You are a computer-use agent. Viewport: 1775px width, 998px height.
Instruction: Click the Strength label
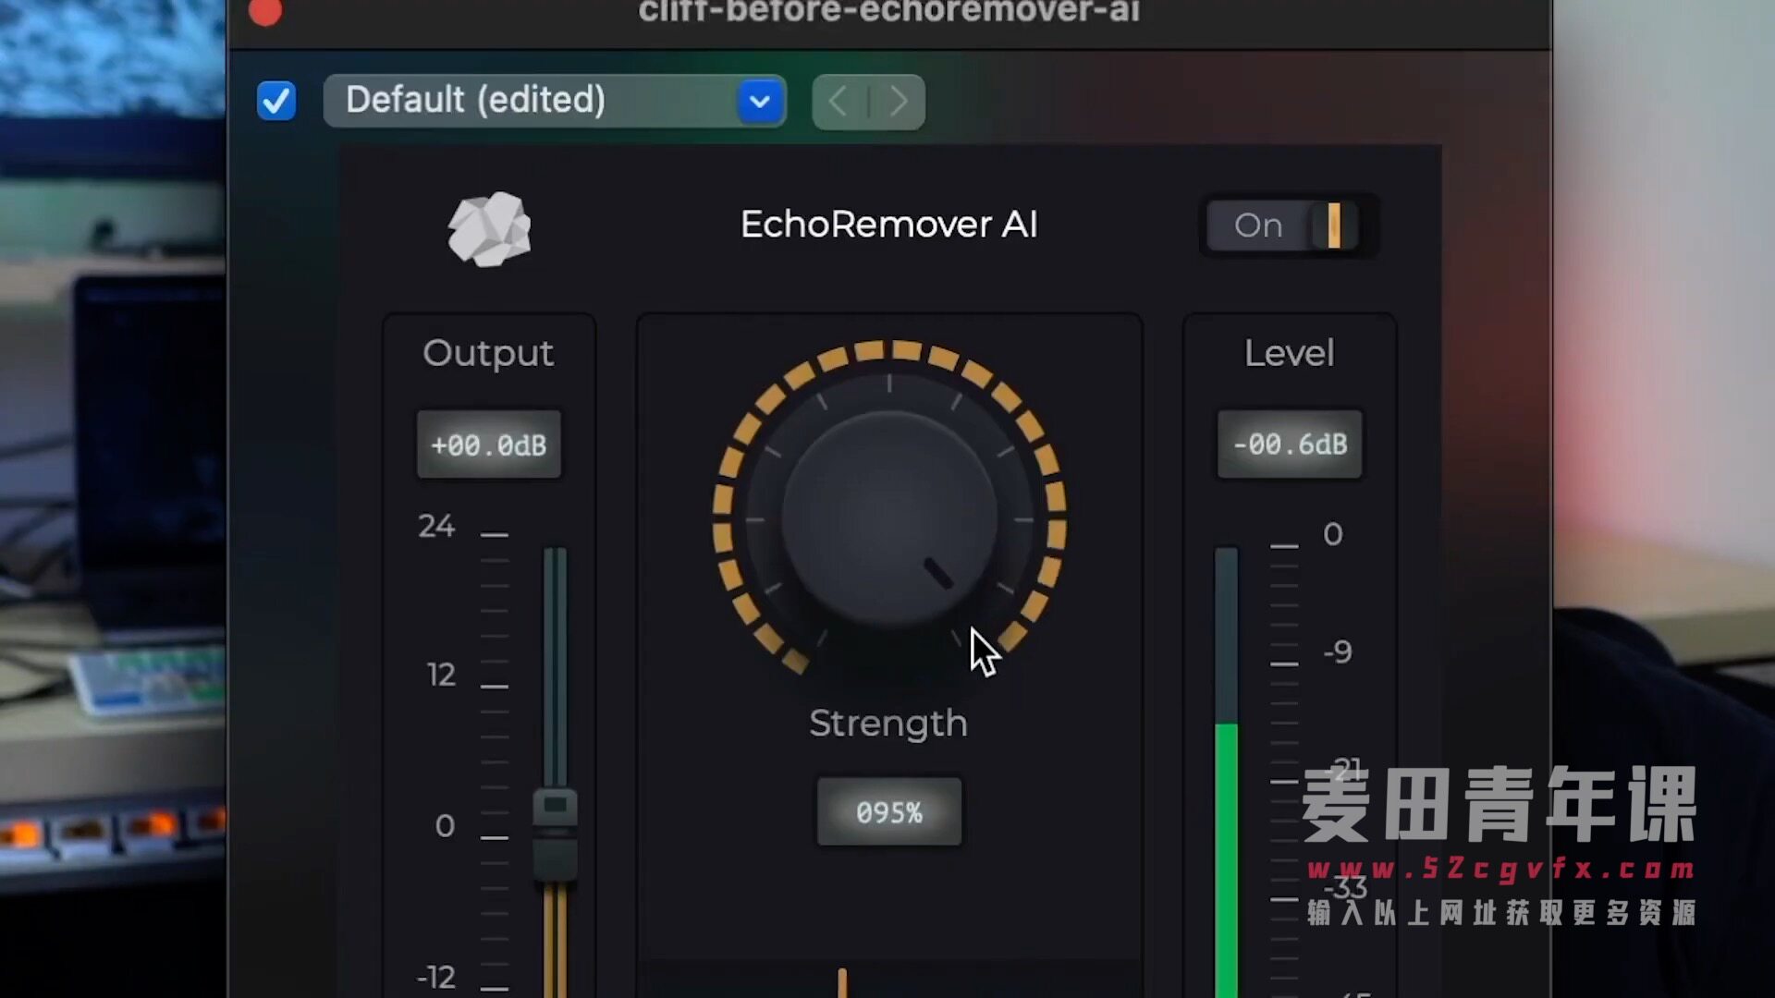coord(887,724)
